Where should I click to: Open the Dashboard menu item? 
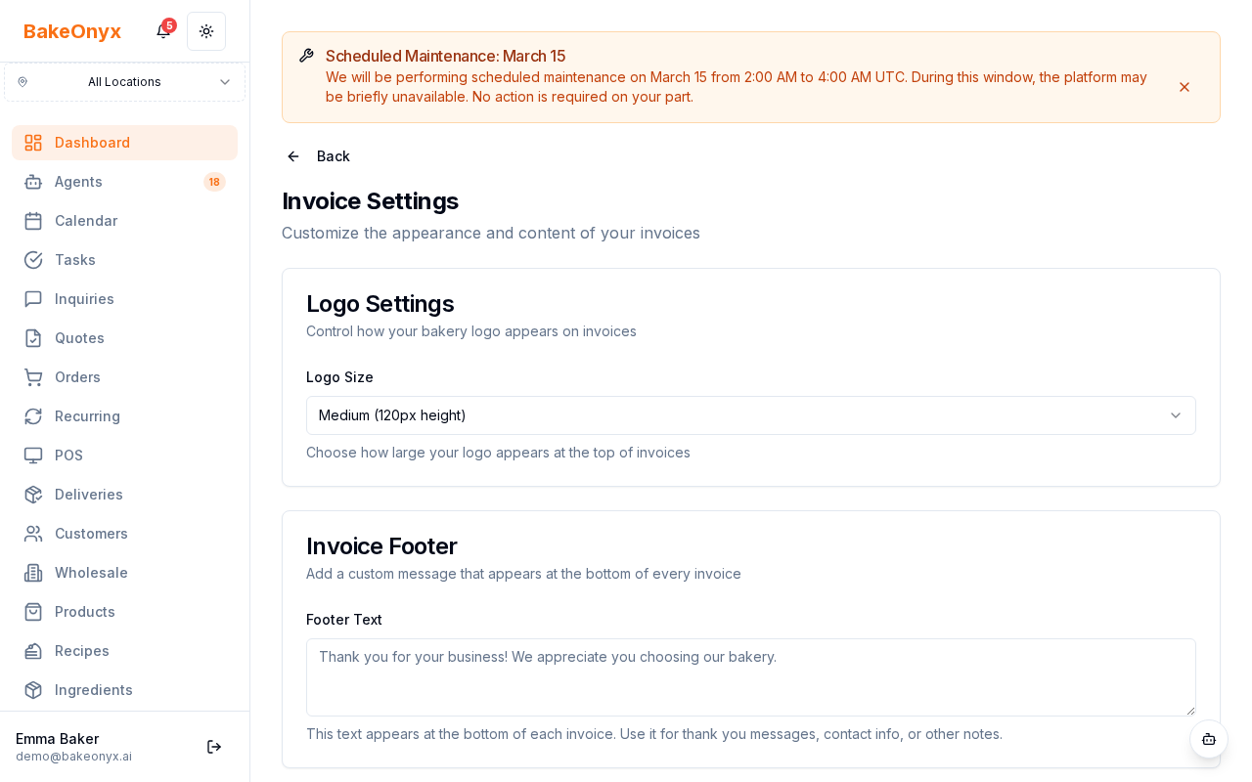click(124, 143)
